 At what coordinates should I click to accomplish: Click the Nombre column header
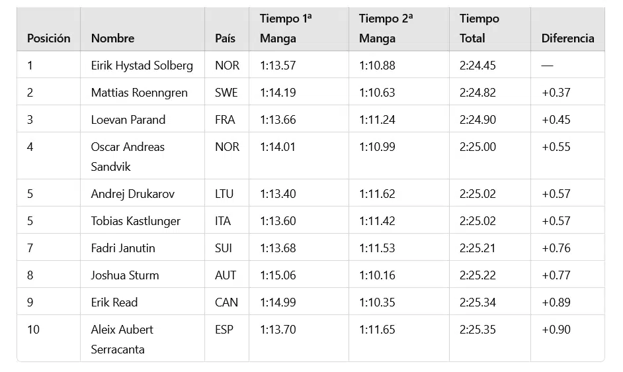pyautogui.click(x=112, y=38)
